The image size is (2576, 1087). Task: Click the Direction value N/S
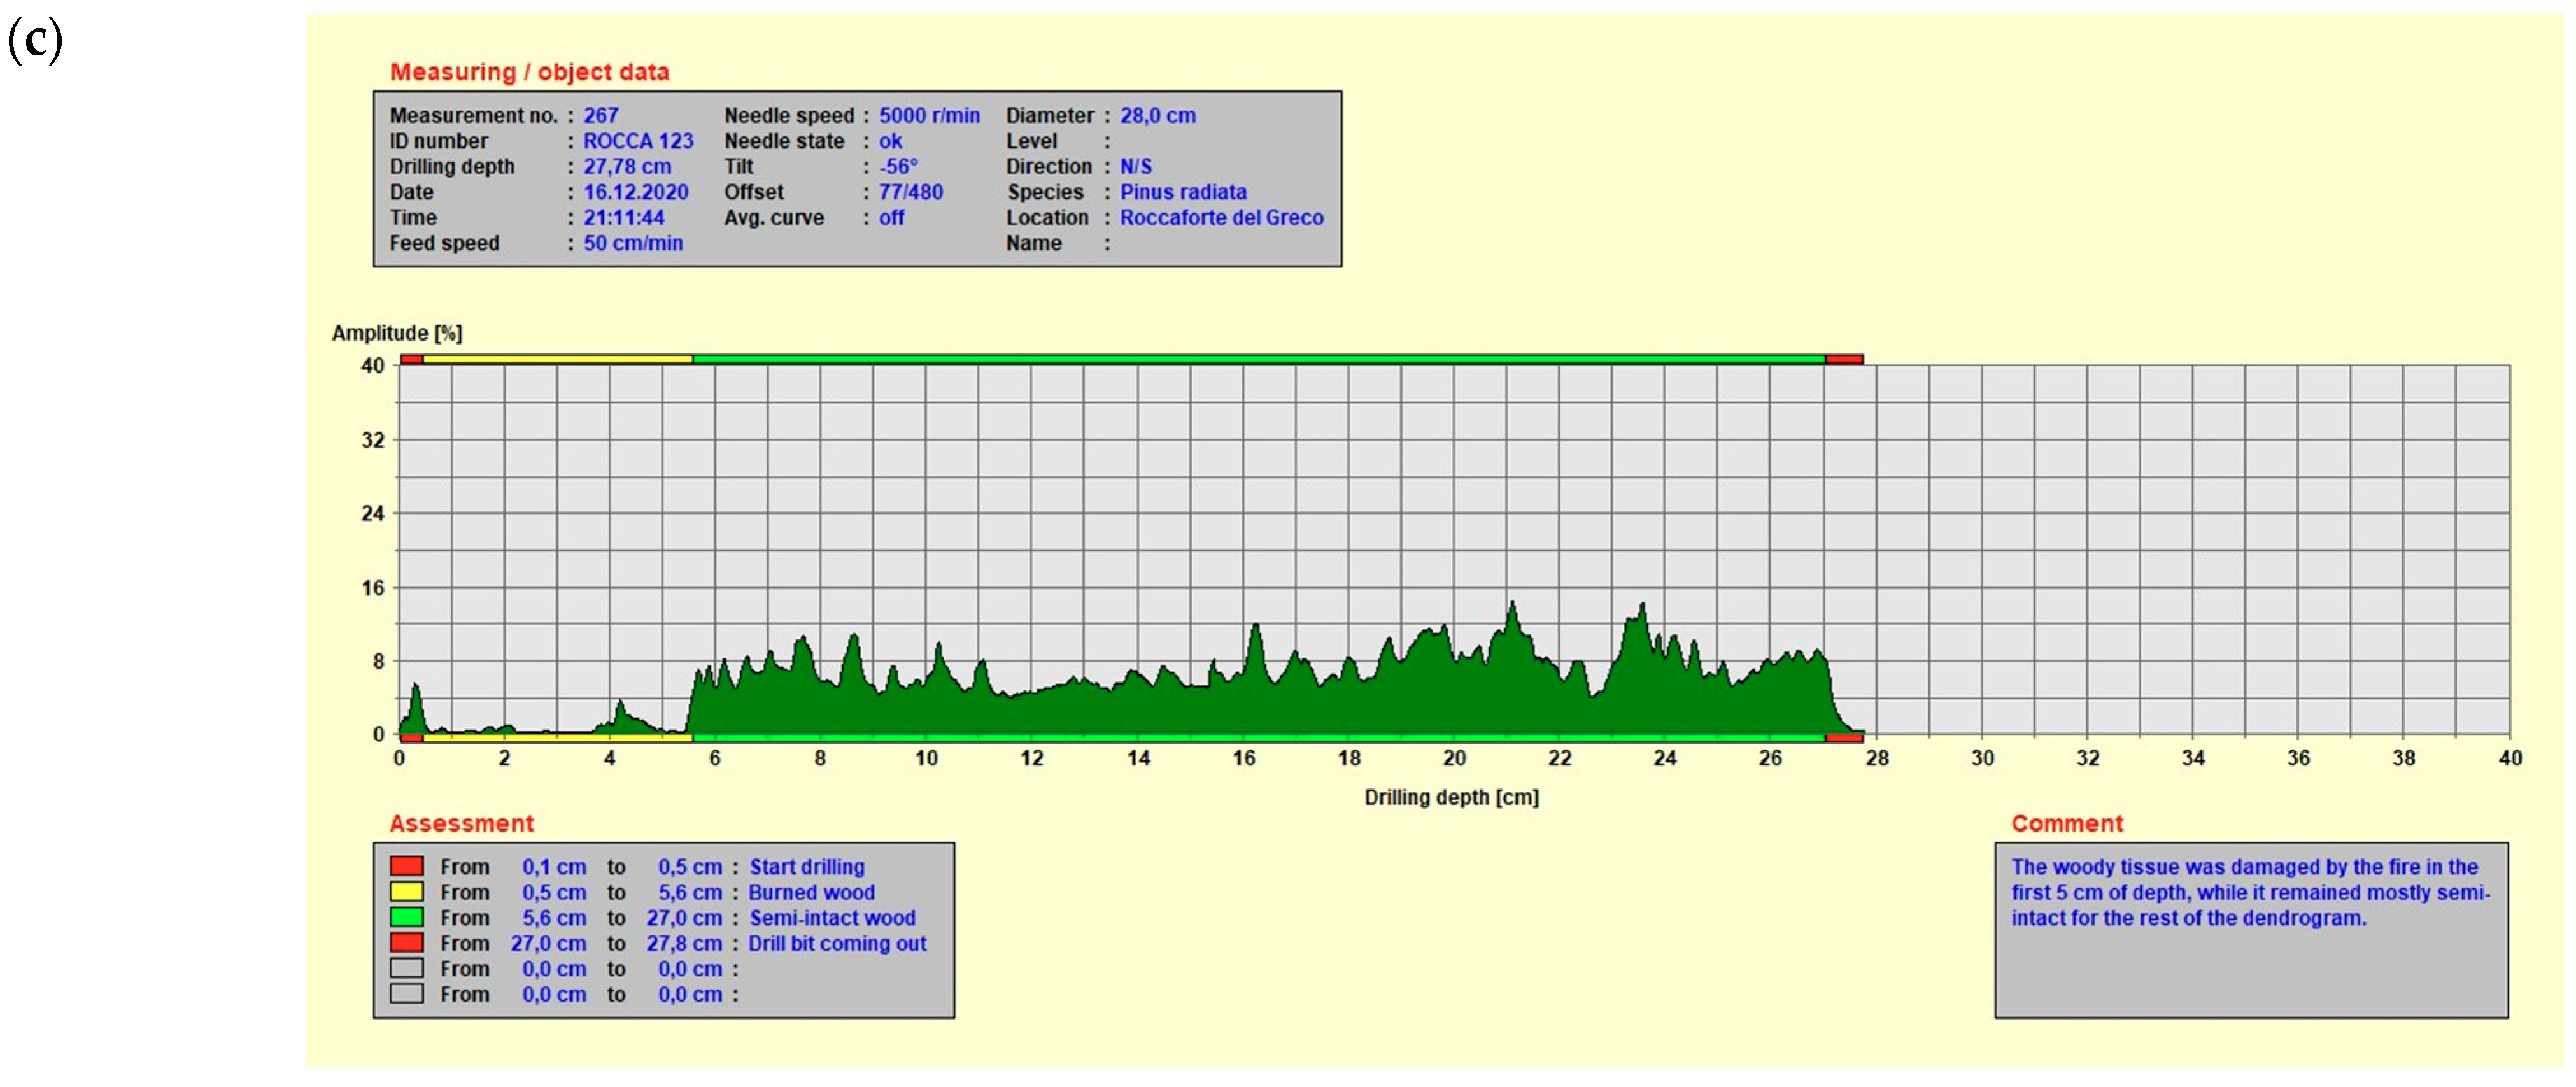1135,166
